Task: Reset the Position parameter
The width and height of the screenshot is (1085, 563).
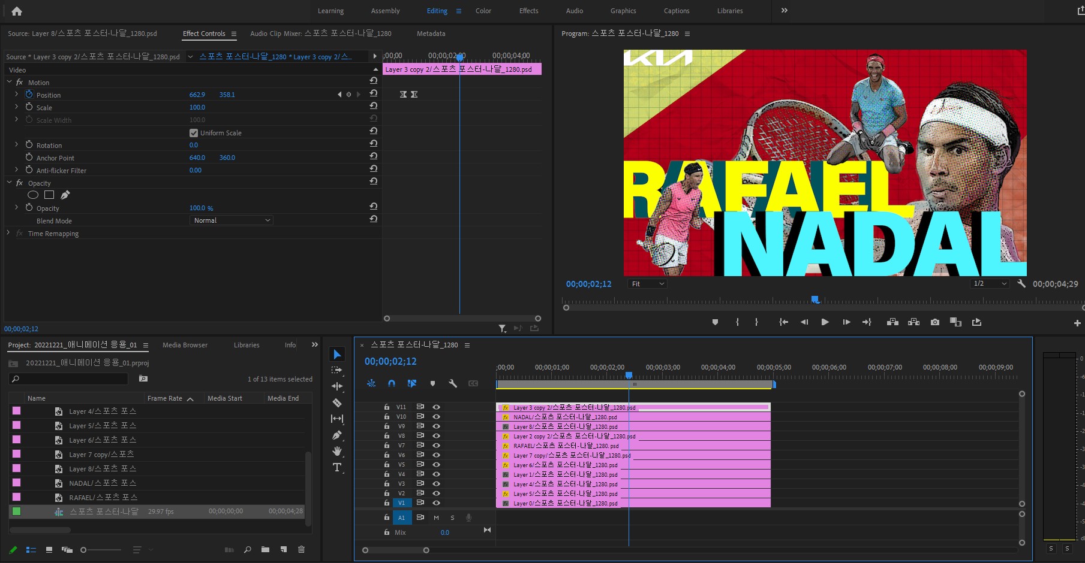Action: pos(373,94)
